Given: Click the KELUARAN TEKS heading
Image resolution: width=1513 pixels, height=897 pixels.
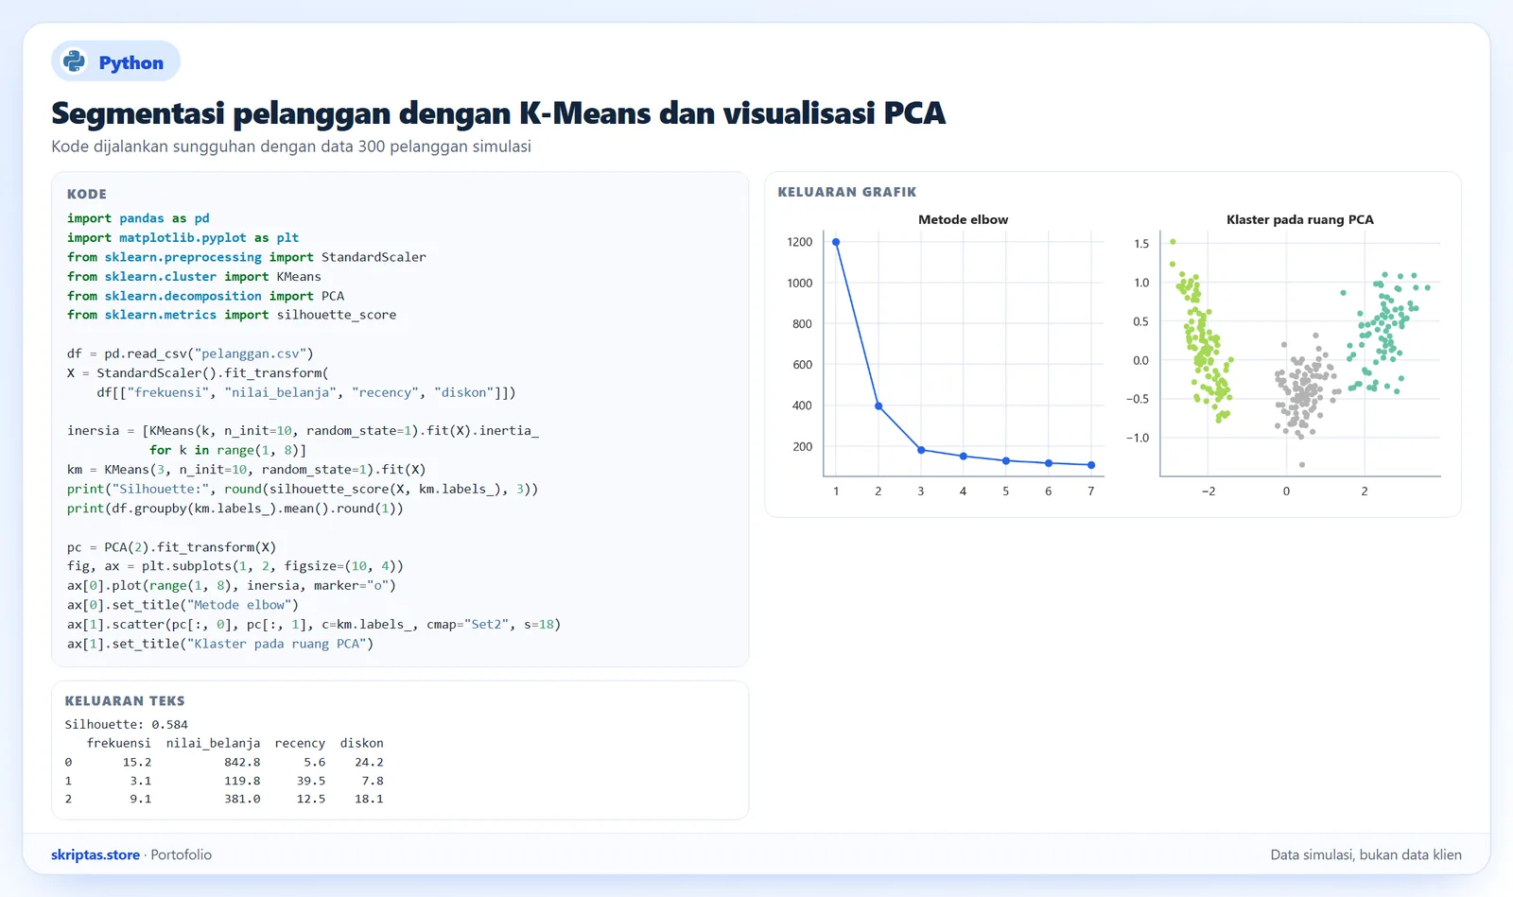Looking at the screenshot, I should [x=125, y=701].
